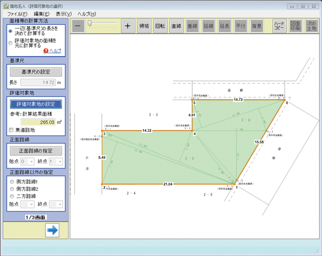Click the 回転 (rotate) tool button
Viewport: 322px width, 256px height.
(x=160, y=26)
